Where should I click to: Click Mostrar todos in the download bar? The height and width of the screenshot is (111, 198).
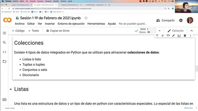click(188, 108)
